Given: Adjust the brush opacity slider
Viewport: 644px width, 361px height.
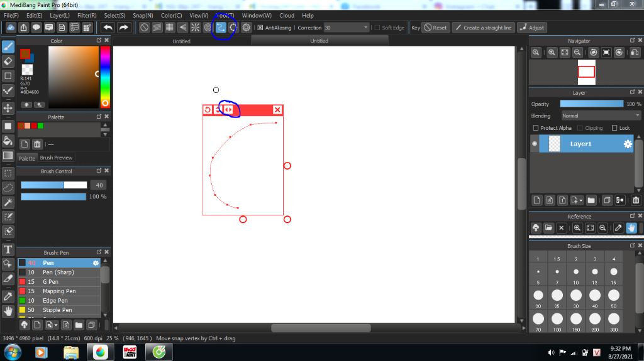Looking at the screenshot, I should [x=54, y=197].
